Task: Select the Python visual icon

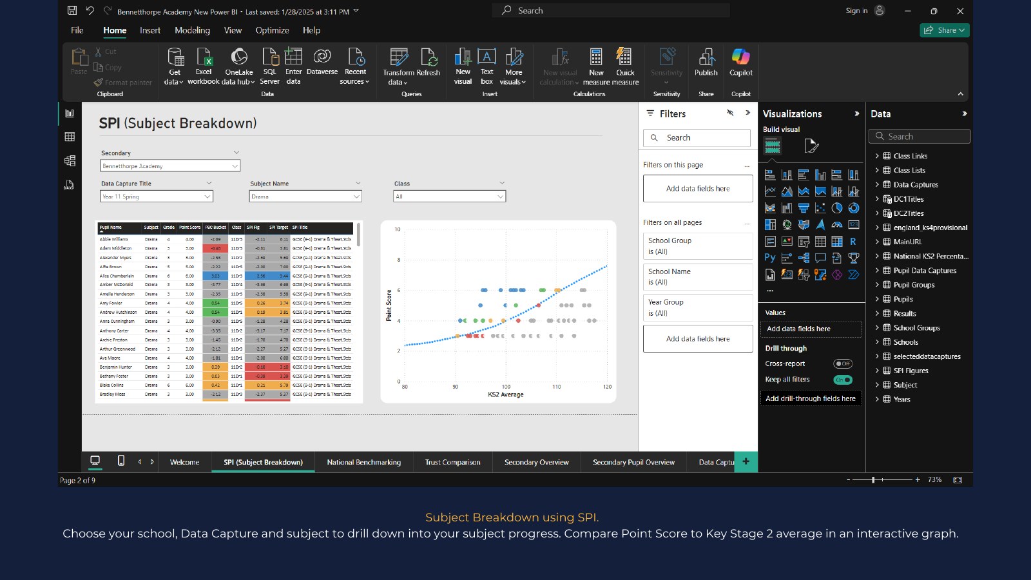Action: 770,258
